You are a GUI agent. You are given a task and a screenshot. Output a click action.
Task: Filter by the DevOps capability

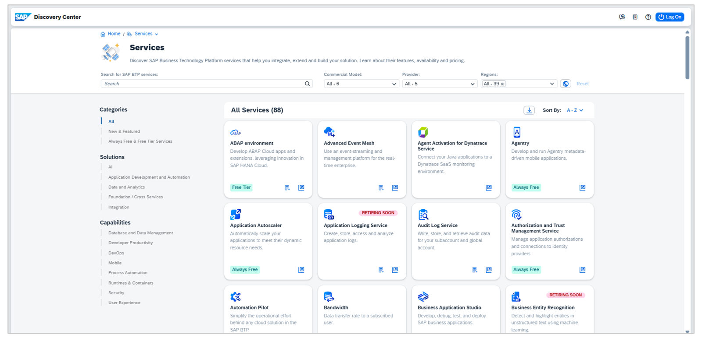coord(116,253)
